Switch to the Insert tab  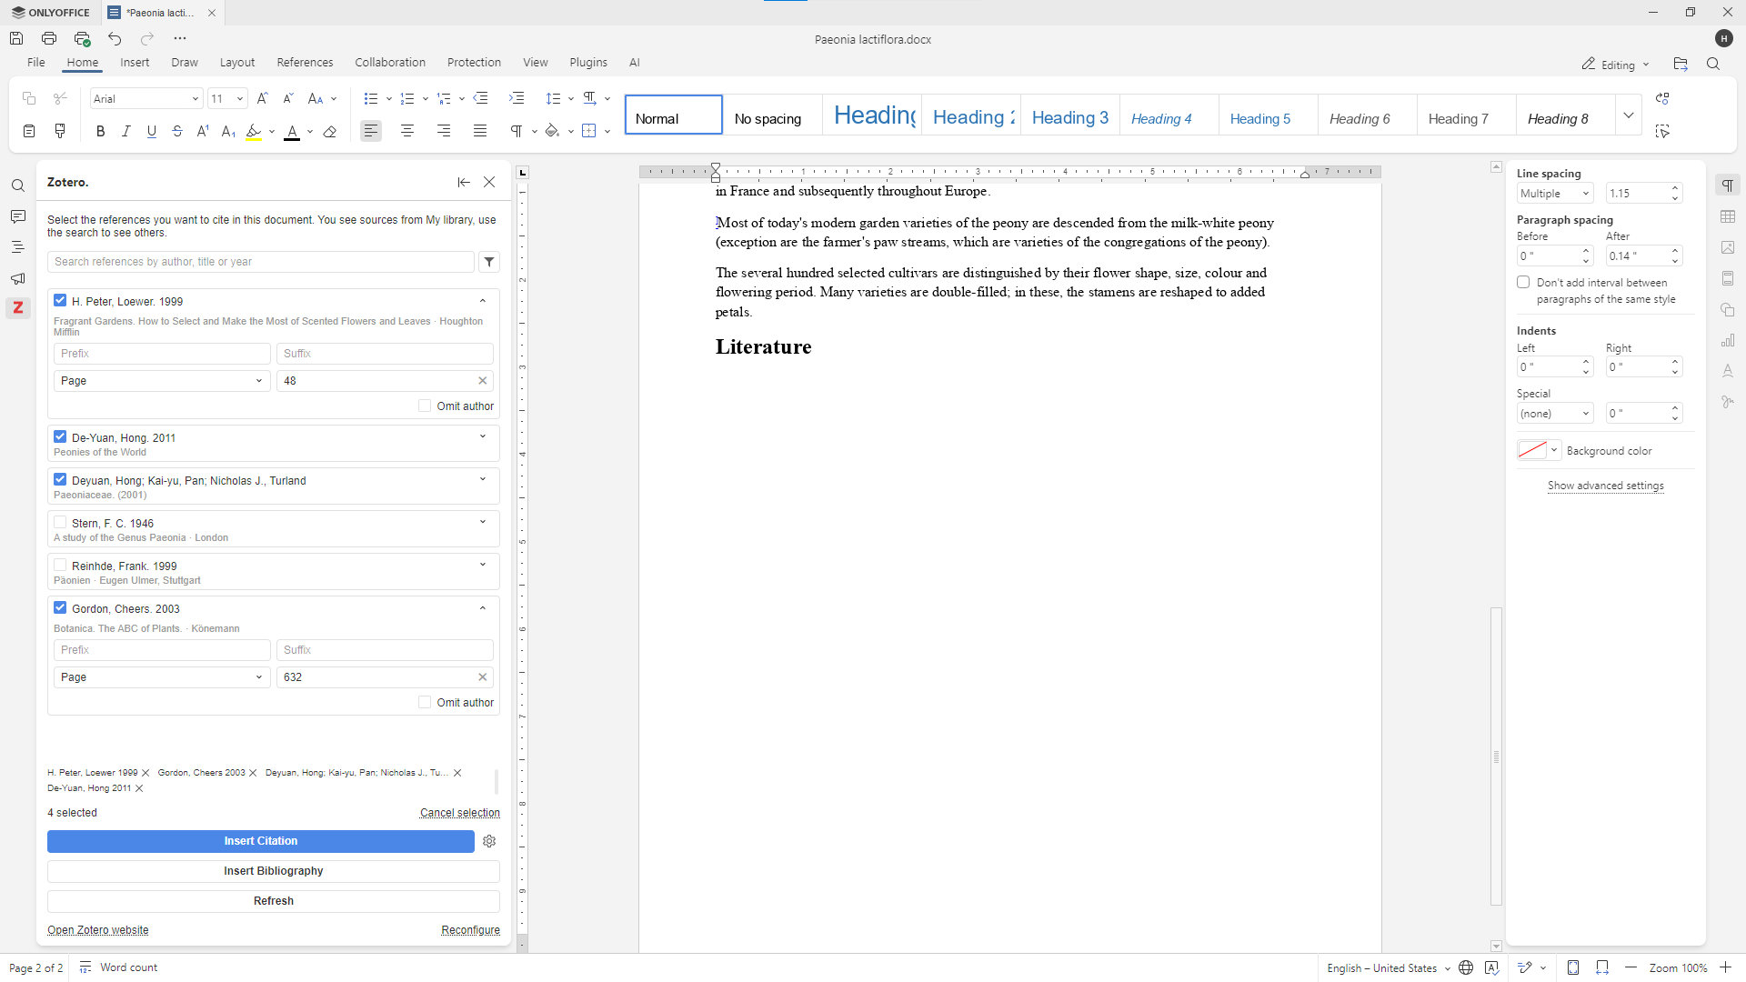coord(135,62)
